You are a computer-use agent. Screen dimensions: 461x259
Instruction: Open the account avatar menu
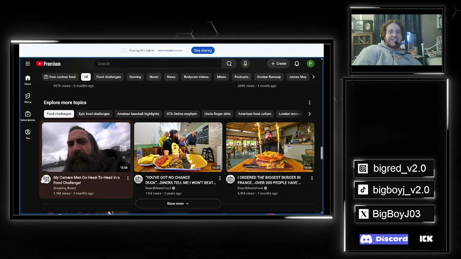coord(310,64)
